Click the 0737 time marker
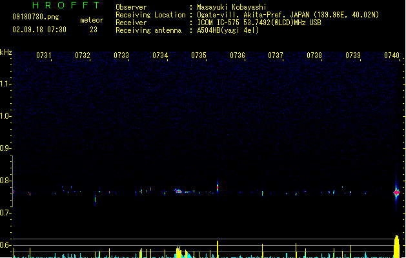 tap(276, 55)
